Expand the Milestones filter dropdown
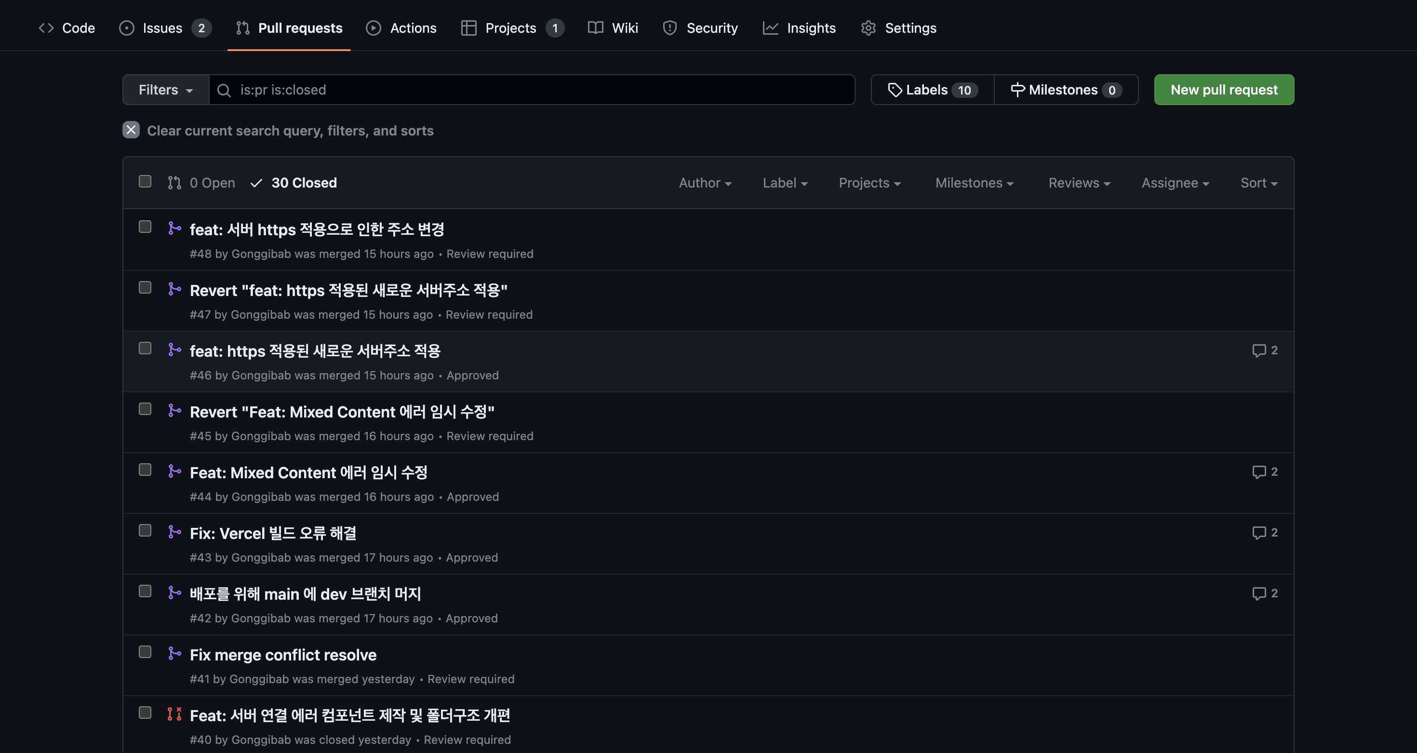1417x753 pixels. [974, 183]
